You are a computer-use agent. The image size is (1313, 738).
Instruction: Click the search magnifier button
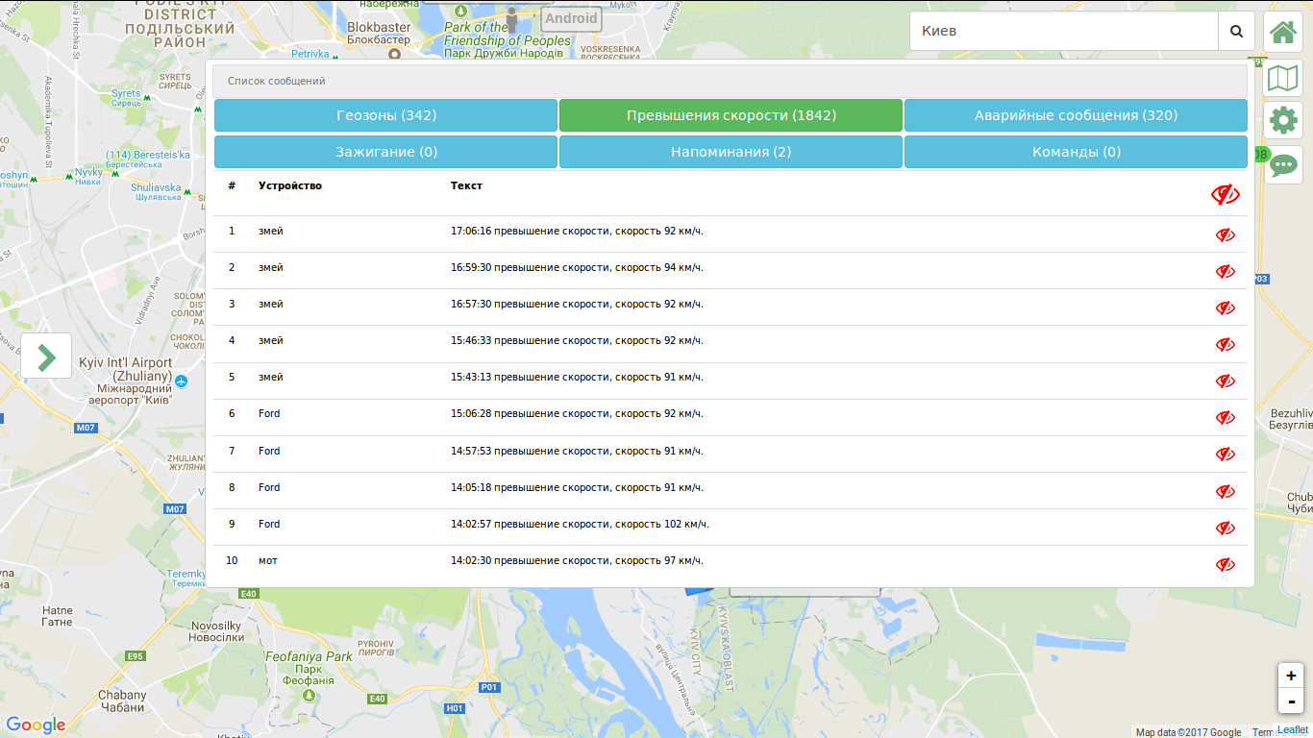[x=1236, y=31]
